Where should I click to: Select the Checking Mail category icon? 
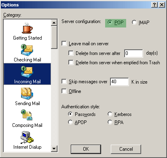[x=27, y=51]
